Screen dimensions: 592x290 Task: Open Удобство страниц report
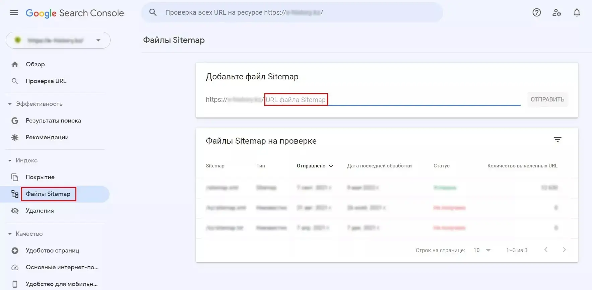pos(53,250)
